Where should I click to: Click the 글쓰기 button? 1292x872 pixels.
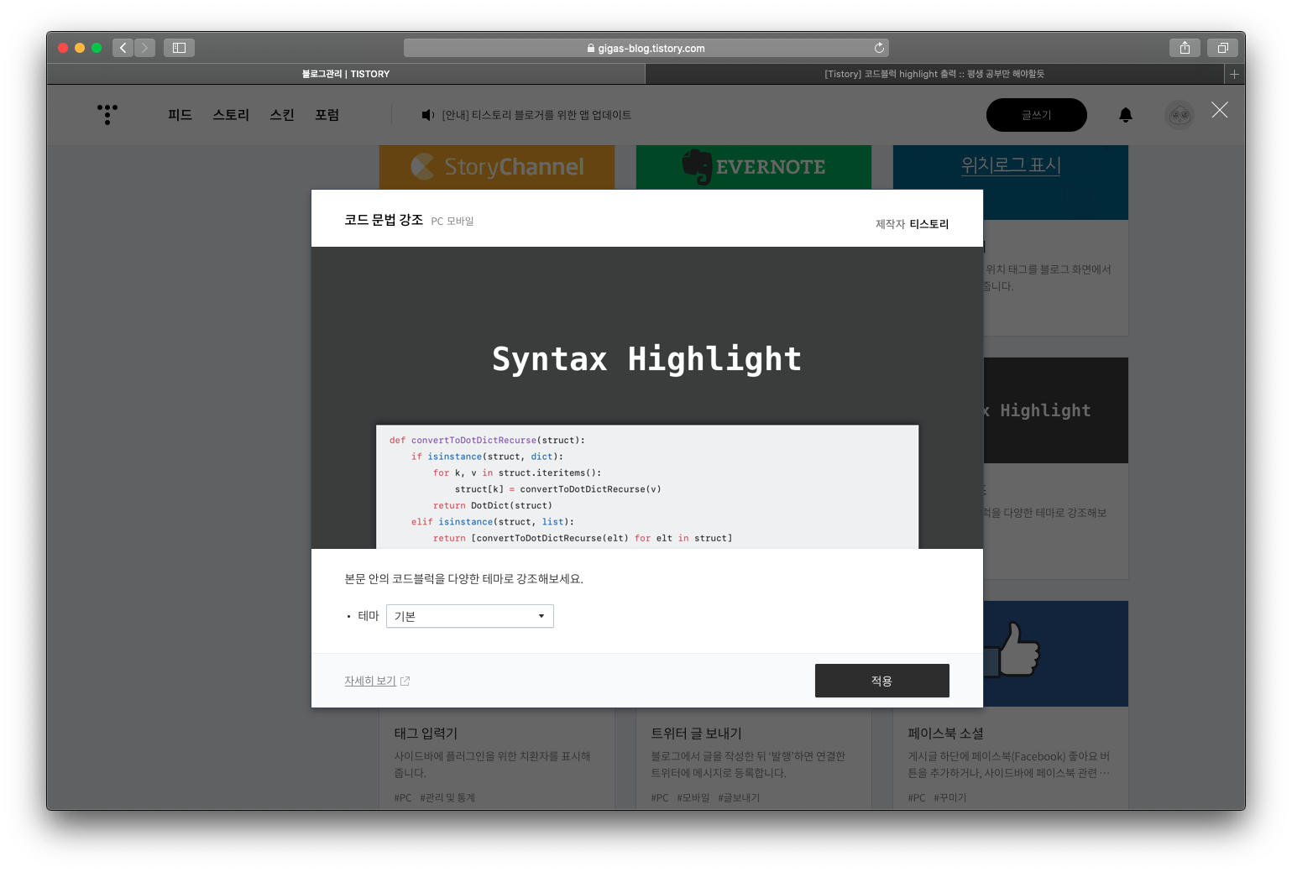1037,115
